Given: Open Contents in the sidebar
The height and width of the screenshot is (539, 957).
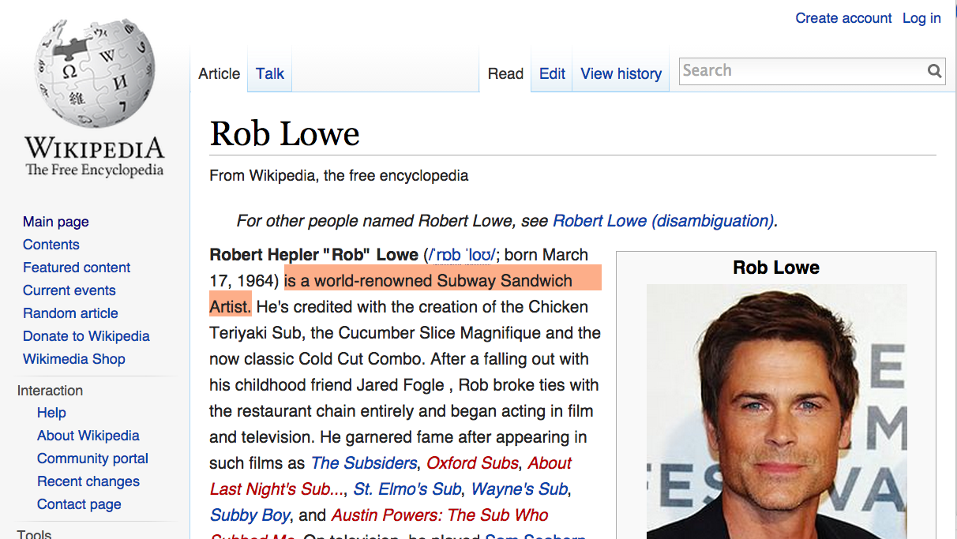Looking at the screenshot, I should click(x=51, y=245).
